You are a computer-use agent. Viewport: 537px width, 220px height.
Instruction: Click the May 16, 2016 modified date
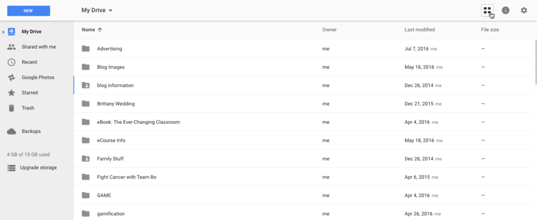419,67
